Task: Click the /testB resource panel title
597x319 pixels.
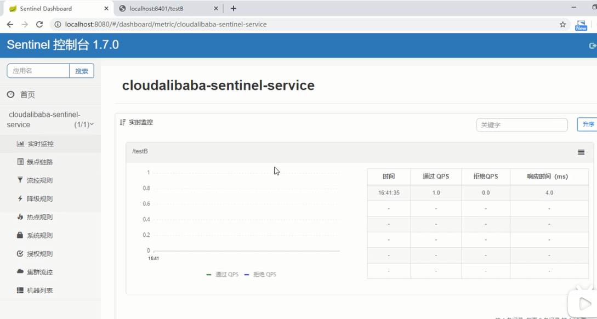Action: (x=140, y=151)
